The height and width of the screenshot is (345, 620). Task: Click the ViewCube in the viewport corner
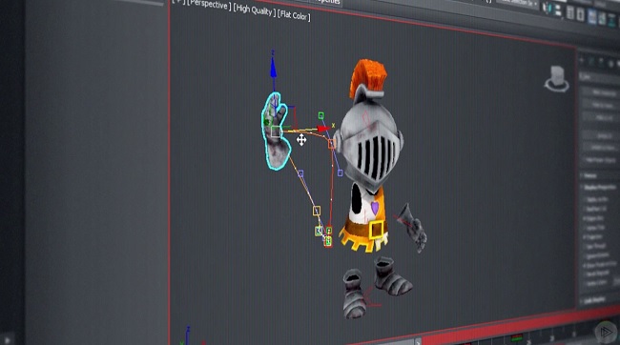coord(557,79)
